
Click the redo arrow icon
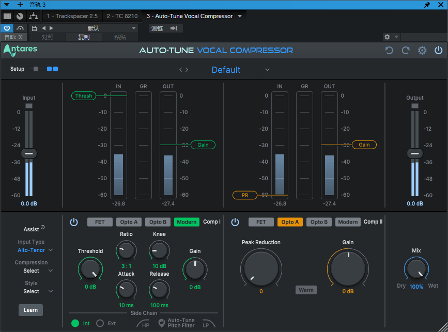tap(406, 51)
